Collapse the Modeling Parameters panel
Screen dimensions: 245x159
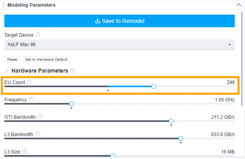click(238, 5)
